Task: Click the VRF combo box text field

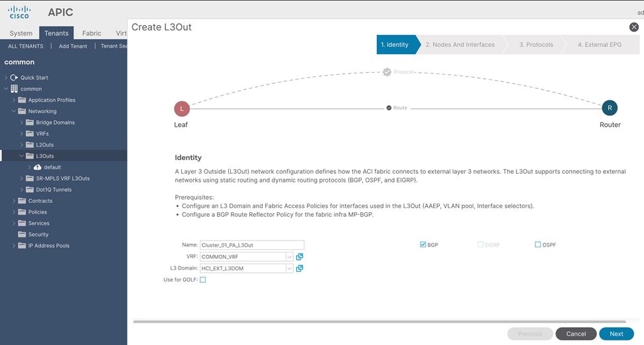Action: [243, 256]
